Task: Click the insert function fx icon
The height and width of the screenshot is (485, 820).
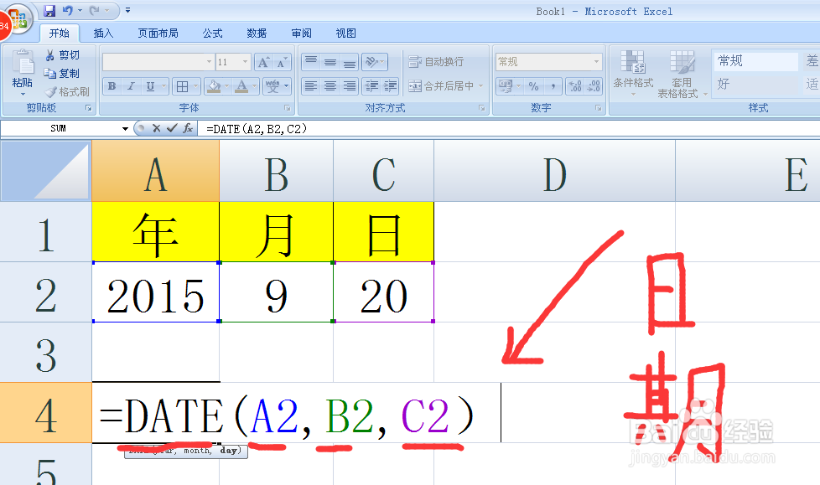Action: click(x=188, y=128)
